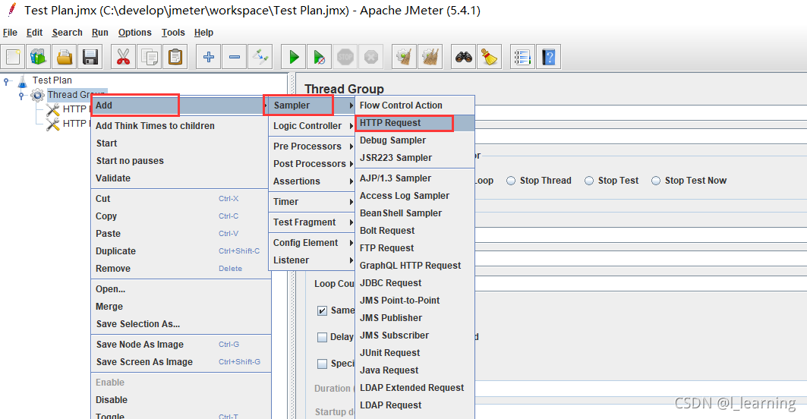
Task: Open the Options menu
Action: 135,33
